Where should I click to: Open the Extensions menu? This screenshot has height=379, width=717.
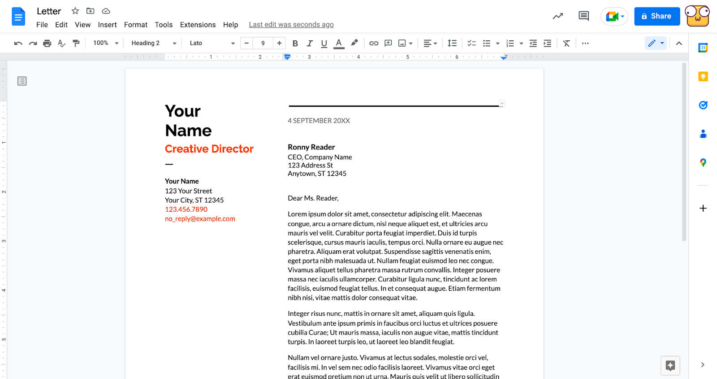tap(198, 25)
